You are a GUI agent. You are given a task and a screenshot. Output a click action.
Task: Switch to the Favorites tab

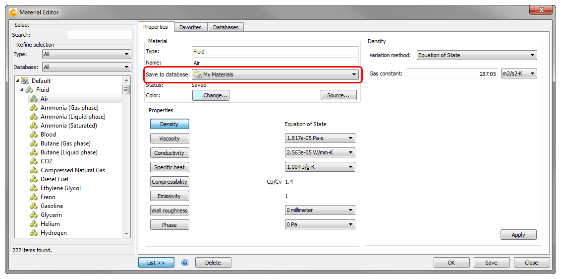coord(190,27)
